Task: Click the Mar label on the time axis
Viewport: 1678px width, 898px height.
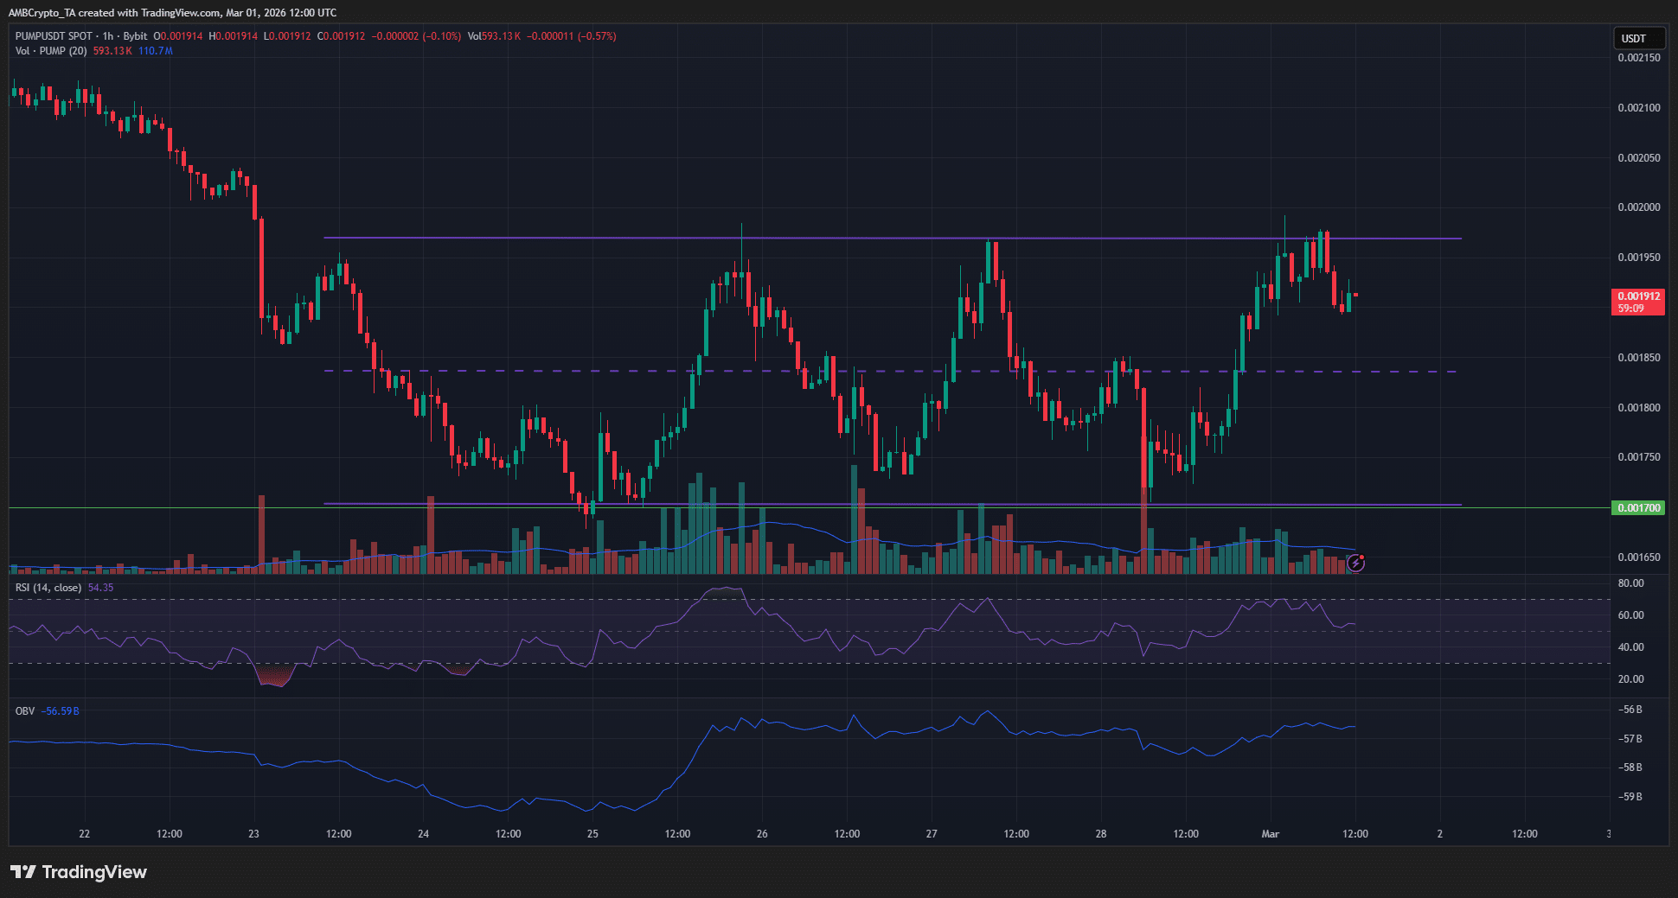Action: tap(1270, 835)
